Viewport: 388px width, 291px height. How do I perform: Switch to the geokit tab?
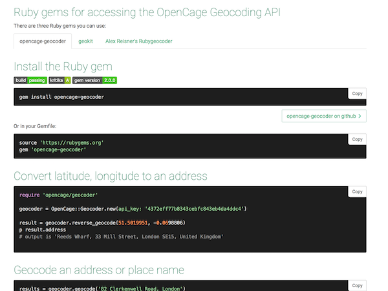[x=85, y=41]
